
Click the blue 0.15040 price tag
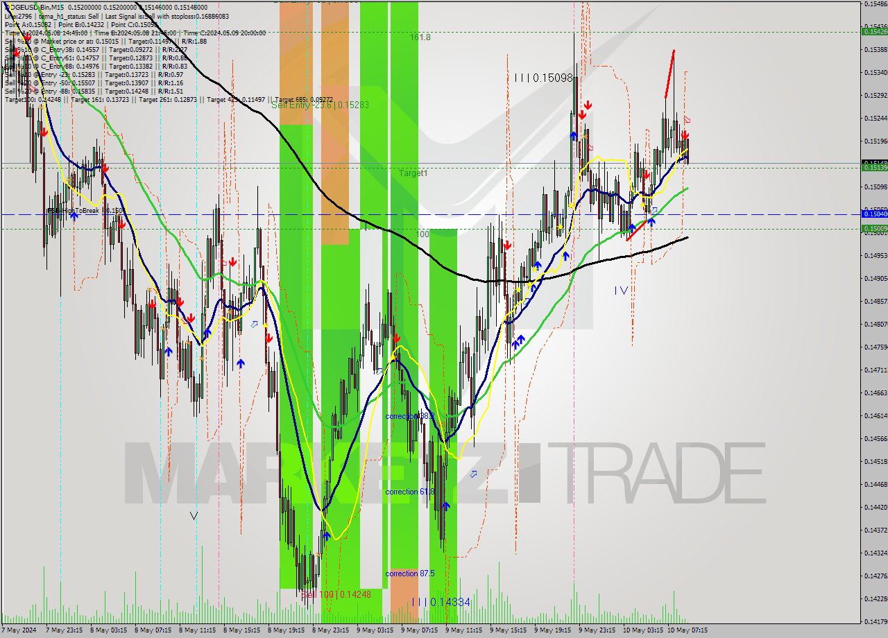(x=874, y=214)
